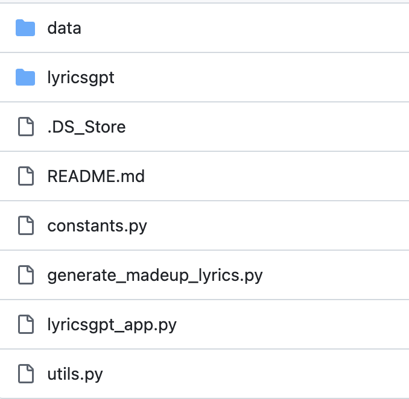This screenshot has height=399, width=409.
Task: Open the generate_madeup_lyrics.py file name link
Action: (155, 275)
